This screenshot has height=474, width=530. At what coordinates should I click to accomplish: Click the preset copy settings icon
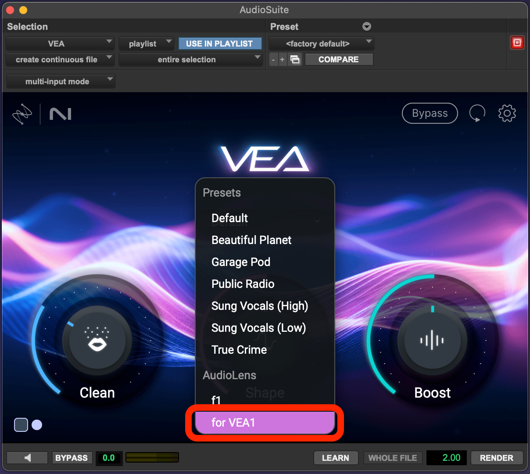[295, 59]
